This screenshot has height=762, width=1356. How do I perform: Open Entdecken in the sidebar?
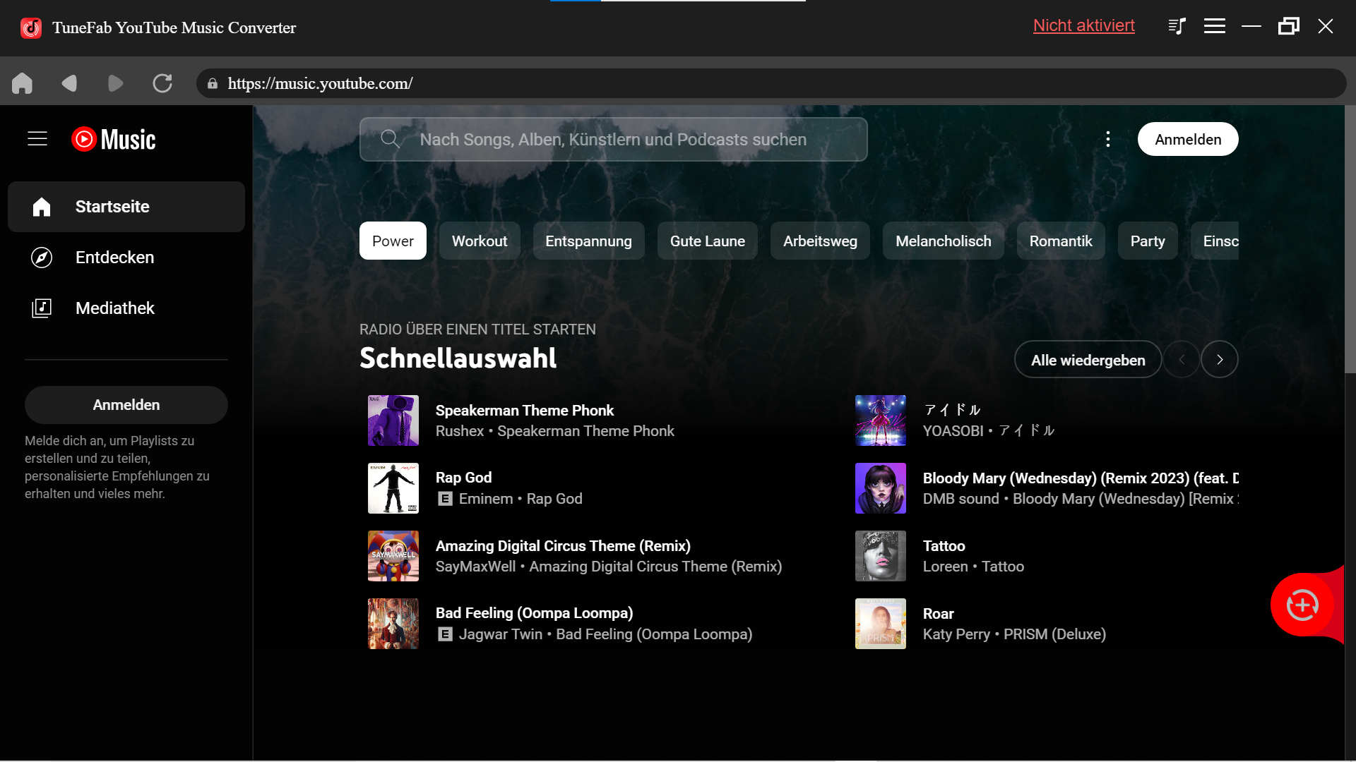(126, 258)
